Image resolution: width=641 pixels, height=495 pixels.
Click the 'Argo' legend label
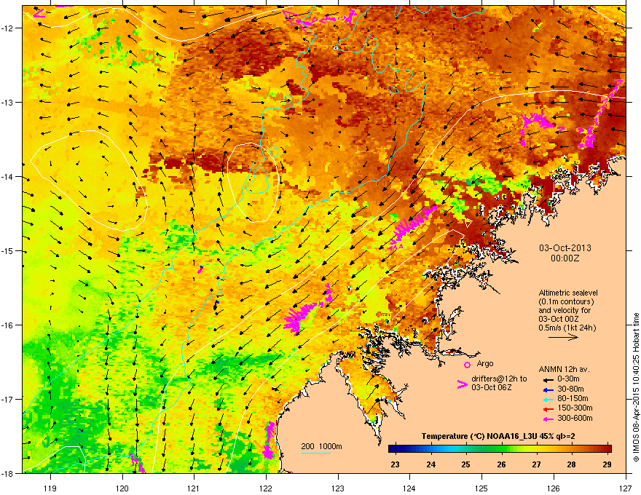click(x=485, y=363)
